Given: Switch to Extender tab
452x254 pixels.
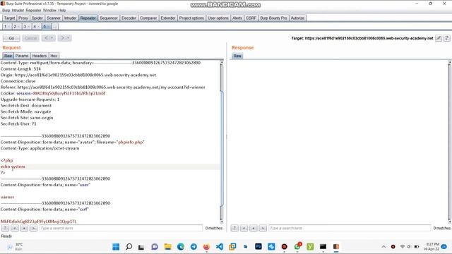Looking at the screenshot, I should click(168, 18).
